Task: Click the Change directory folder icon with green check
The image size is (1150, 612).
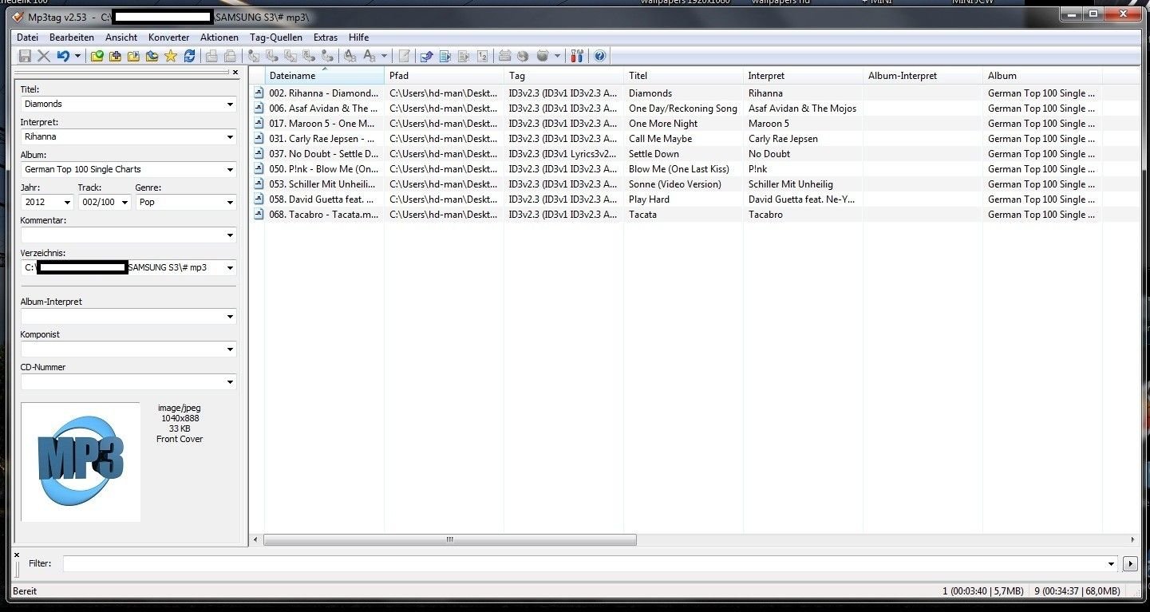Action: pyautogui.click(x=96, y=56)
